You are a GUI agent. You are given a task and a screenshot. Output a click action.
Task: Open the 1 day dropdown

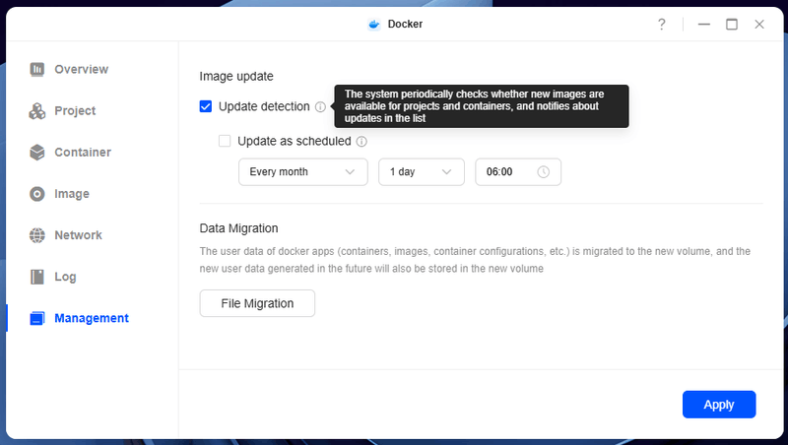pos(422,172)
